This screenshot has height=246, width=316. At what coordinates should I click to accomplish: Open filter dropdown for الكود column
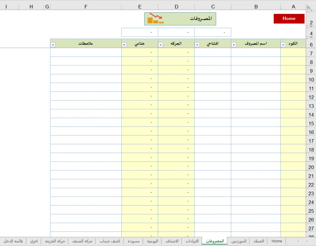coord(283,45)
